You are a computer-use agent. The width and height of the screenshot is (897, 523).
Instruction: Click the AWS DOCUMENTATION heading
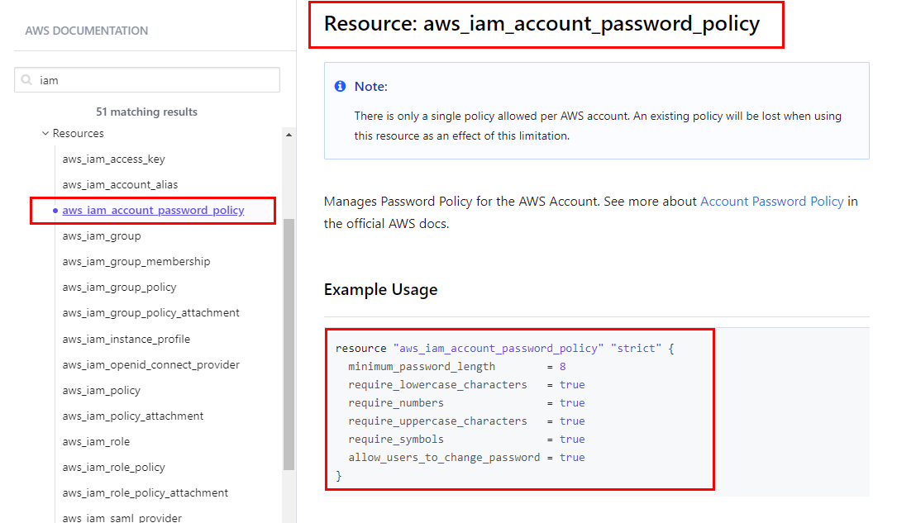pos(86,31)
